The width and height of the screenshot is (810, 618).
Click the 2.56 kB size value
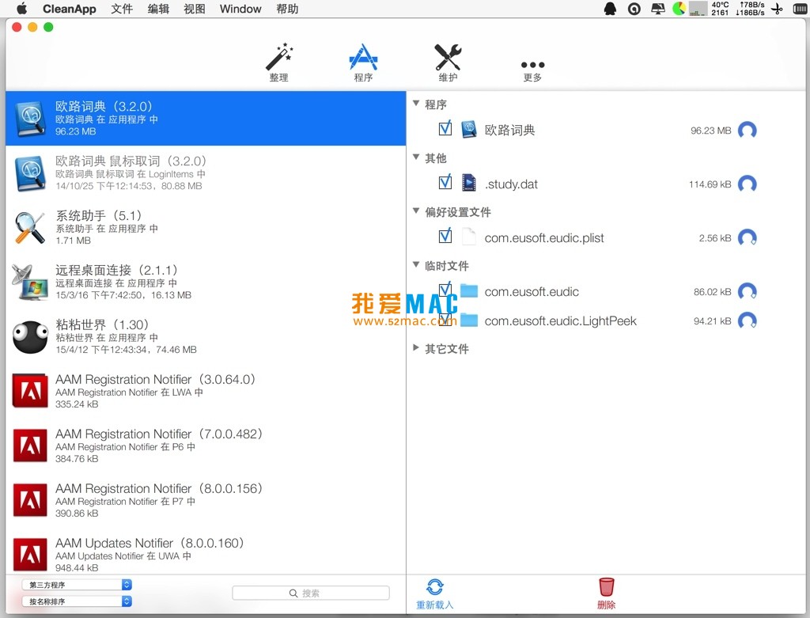pos(715,238)
